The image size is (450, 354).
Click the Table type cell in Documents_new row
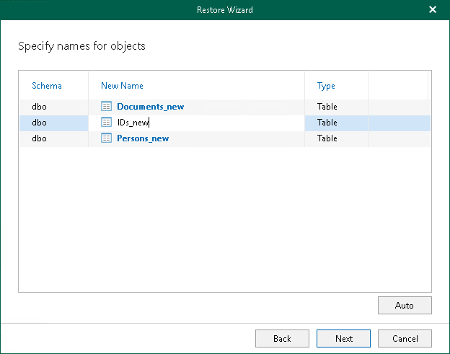tap(327, 107)
